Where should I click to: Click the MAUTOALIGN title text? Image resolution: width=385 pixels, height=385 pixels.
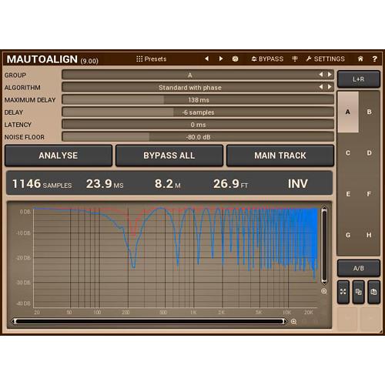coord(42,59)
